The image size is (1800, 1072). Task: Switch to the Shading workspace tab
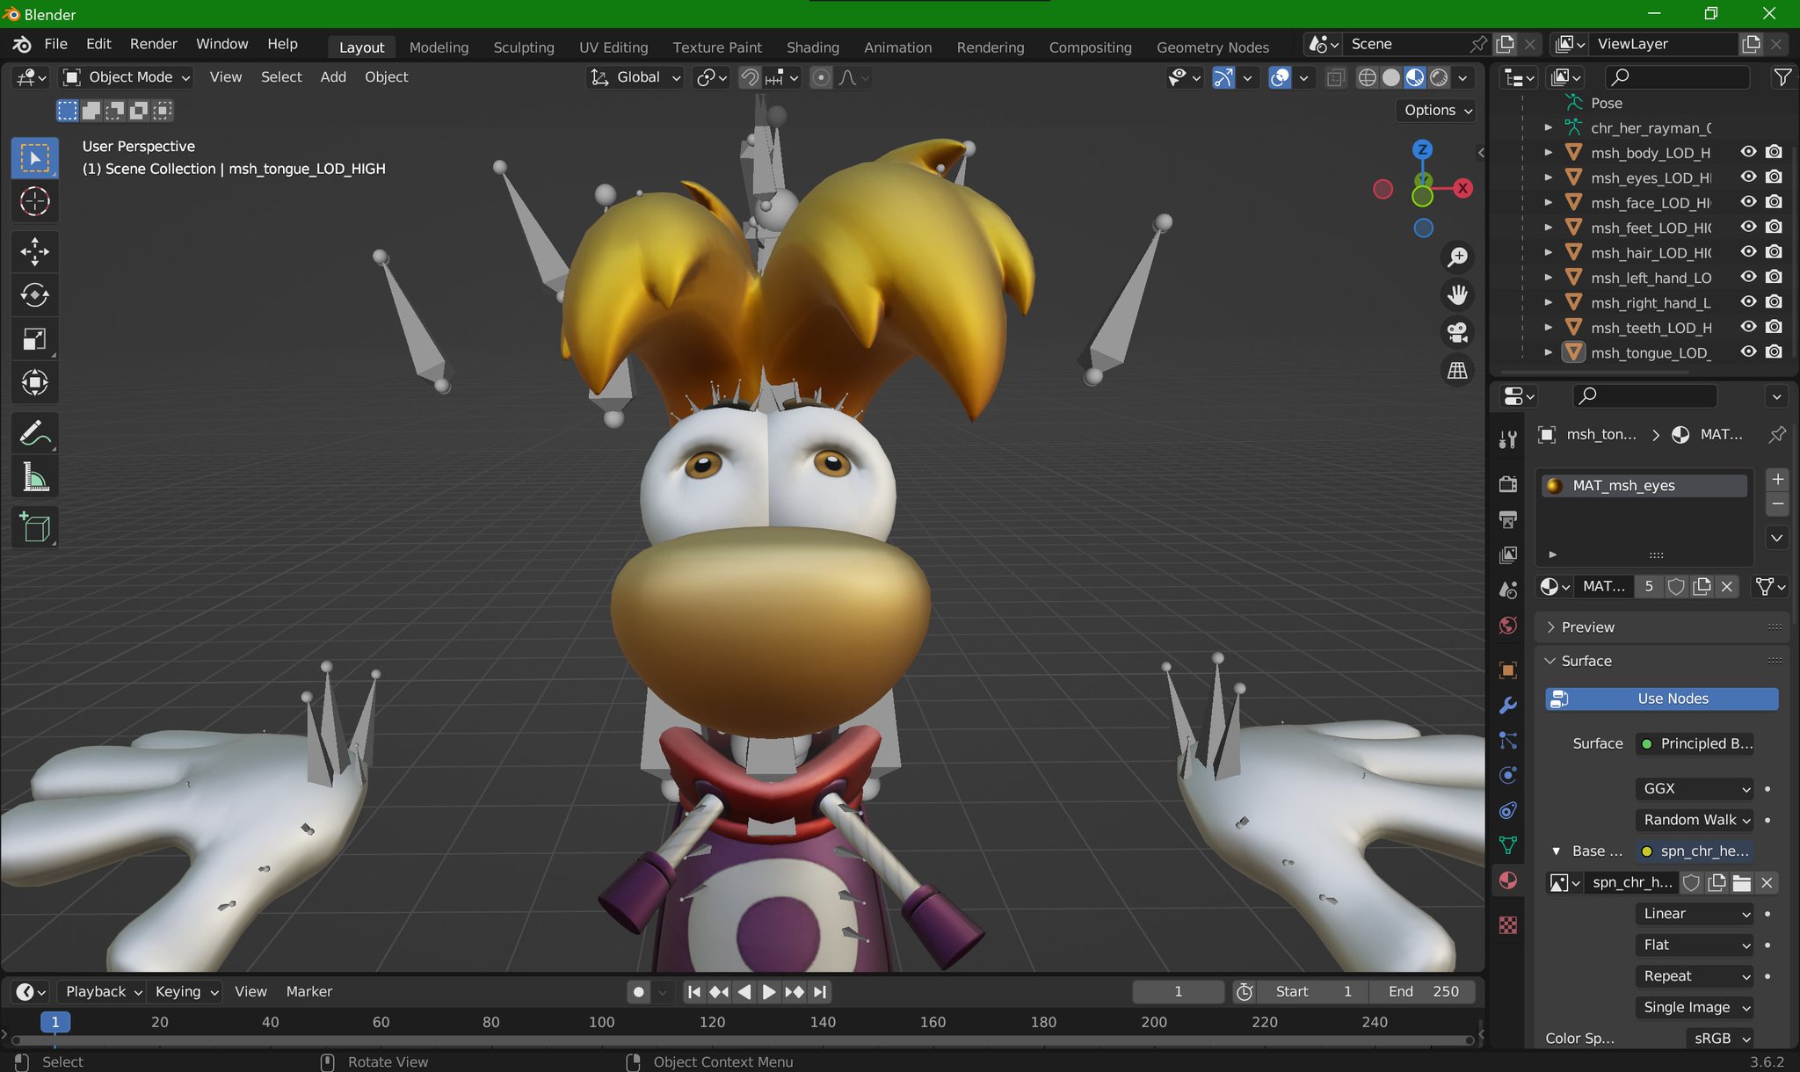pyautogui.click(x=812, y=47)
